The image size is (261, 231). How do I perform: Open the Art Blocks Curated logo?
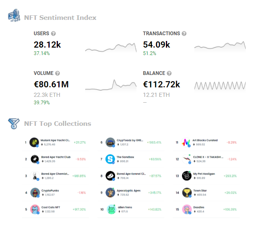(186, 142)
